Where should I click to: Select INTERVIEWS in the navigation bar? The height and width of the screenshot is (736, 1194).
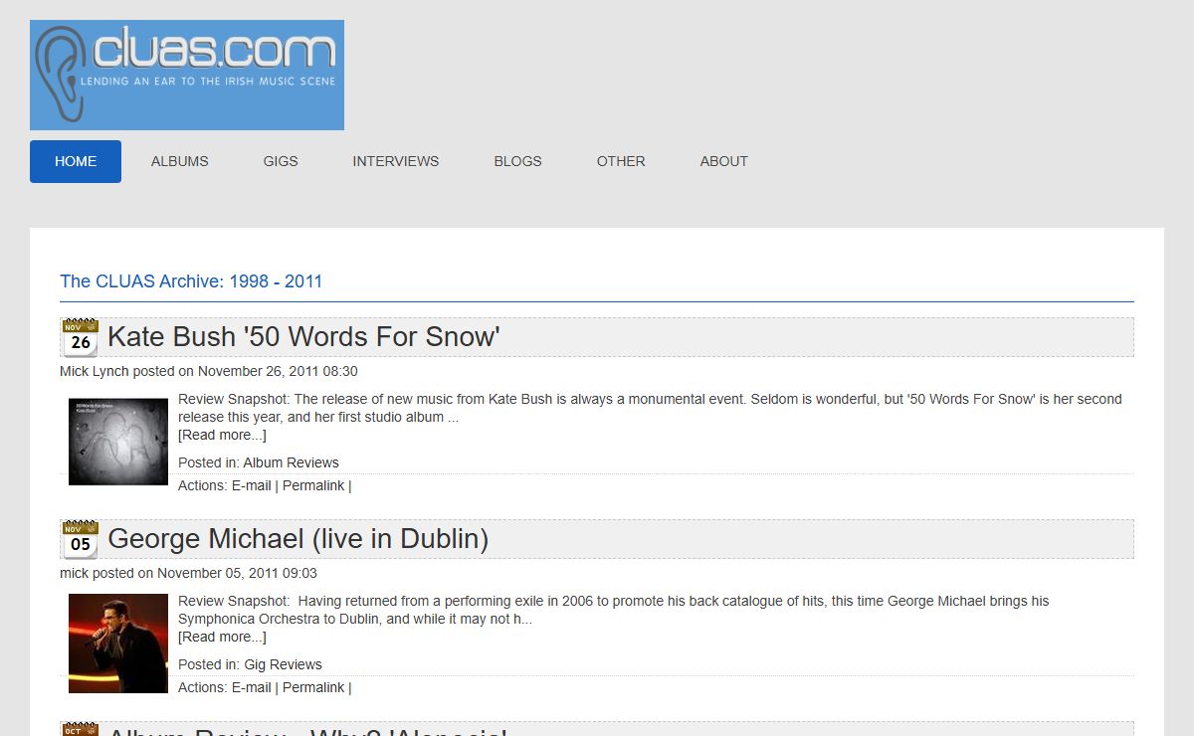[396, 161]
